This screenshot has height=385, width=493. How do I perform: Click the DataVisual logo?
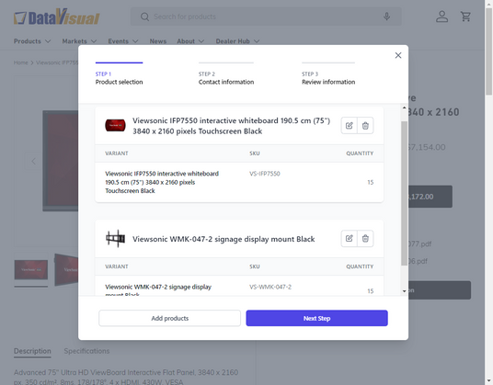coord(57,17)
